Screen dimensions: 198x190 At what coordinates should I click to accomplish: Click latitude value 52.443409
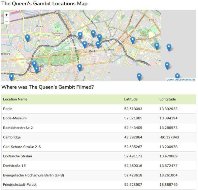pyautogui.click(x=133, y=128)
